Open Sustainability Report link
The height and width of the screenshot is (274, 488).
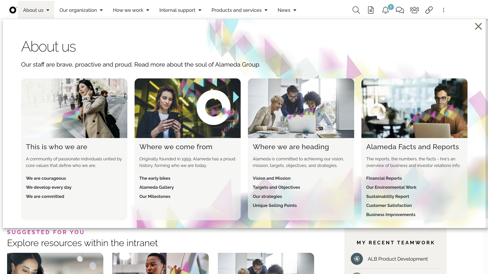click(x=387, y=196)
